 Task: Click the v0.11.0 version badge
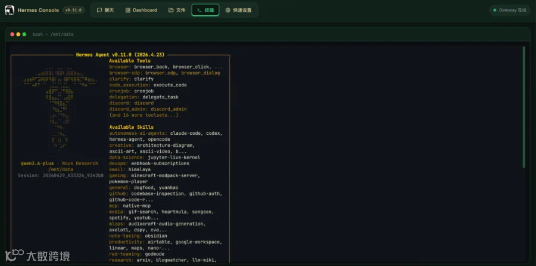click(x=73, y=10)
